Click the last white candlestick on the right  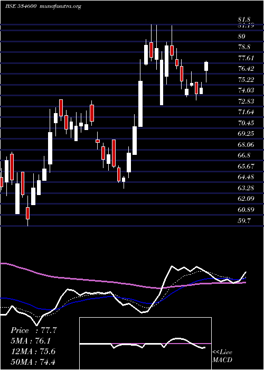pyautogui.click(x=206, y=66)
